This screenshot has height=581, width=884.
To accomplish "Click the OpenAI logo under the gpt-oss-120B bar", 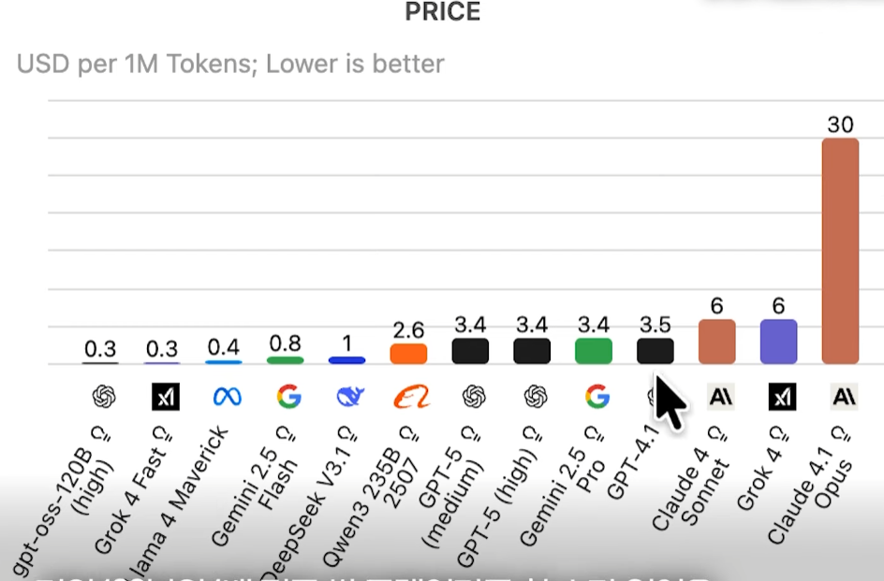I will pyautogui.click(x=103, y=398).
